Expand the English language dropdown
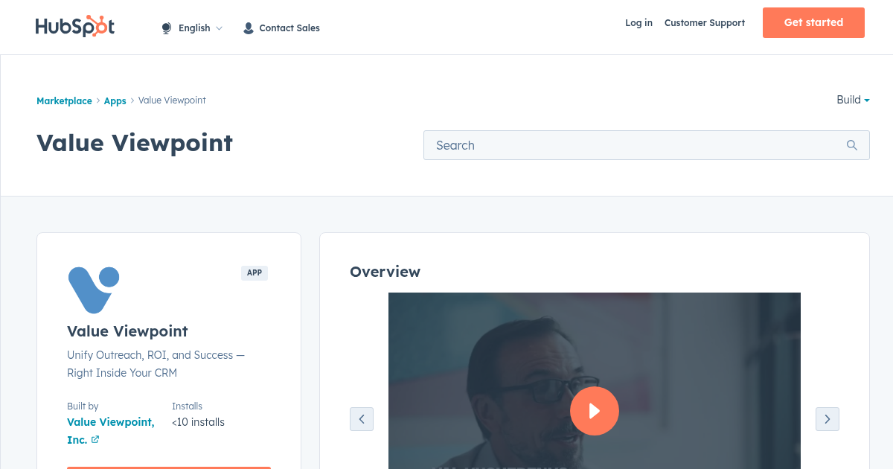Viewport: 893px width, 469px height. click(200, 28)
